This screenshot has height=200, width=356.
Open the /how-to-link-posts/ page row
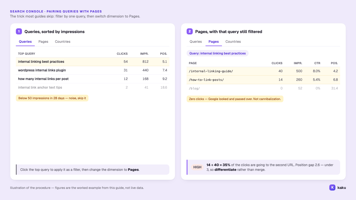263,80
